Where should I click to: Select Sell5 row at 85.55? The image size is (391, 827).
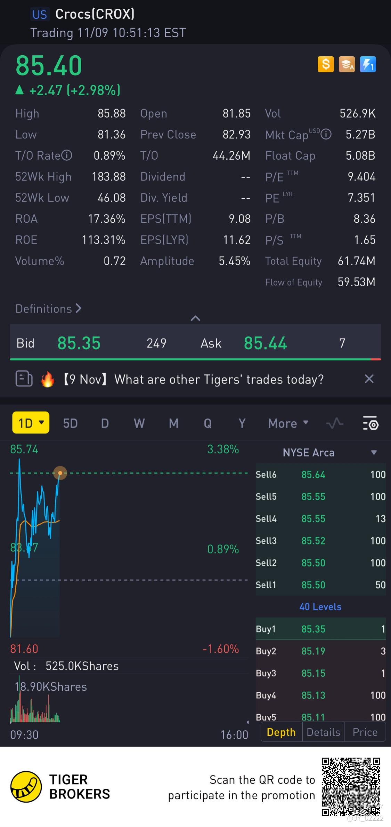tap(320, 496)
